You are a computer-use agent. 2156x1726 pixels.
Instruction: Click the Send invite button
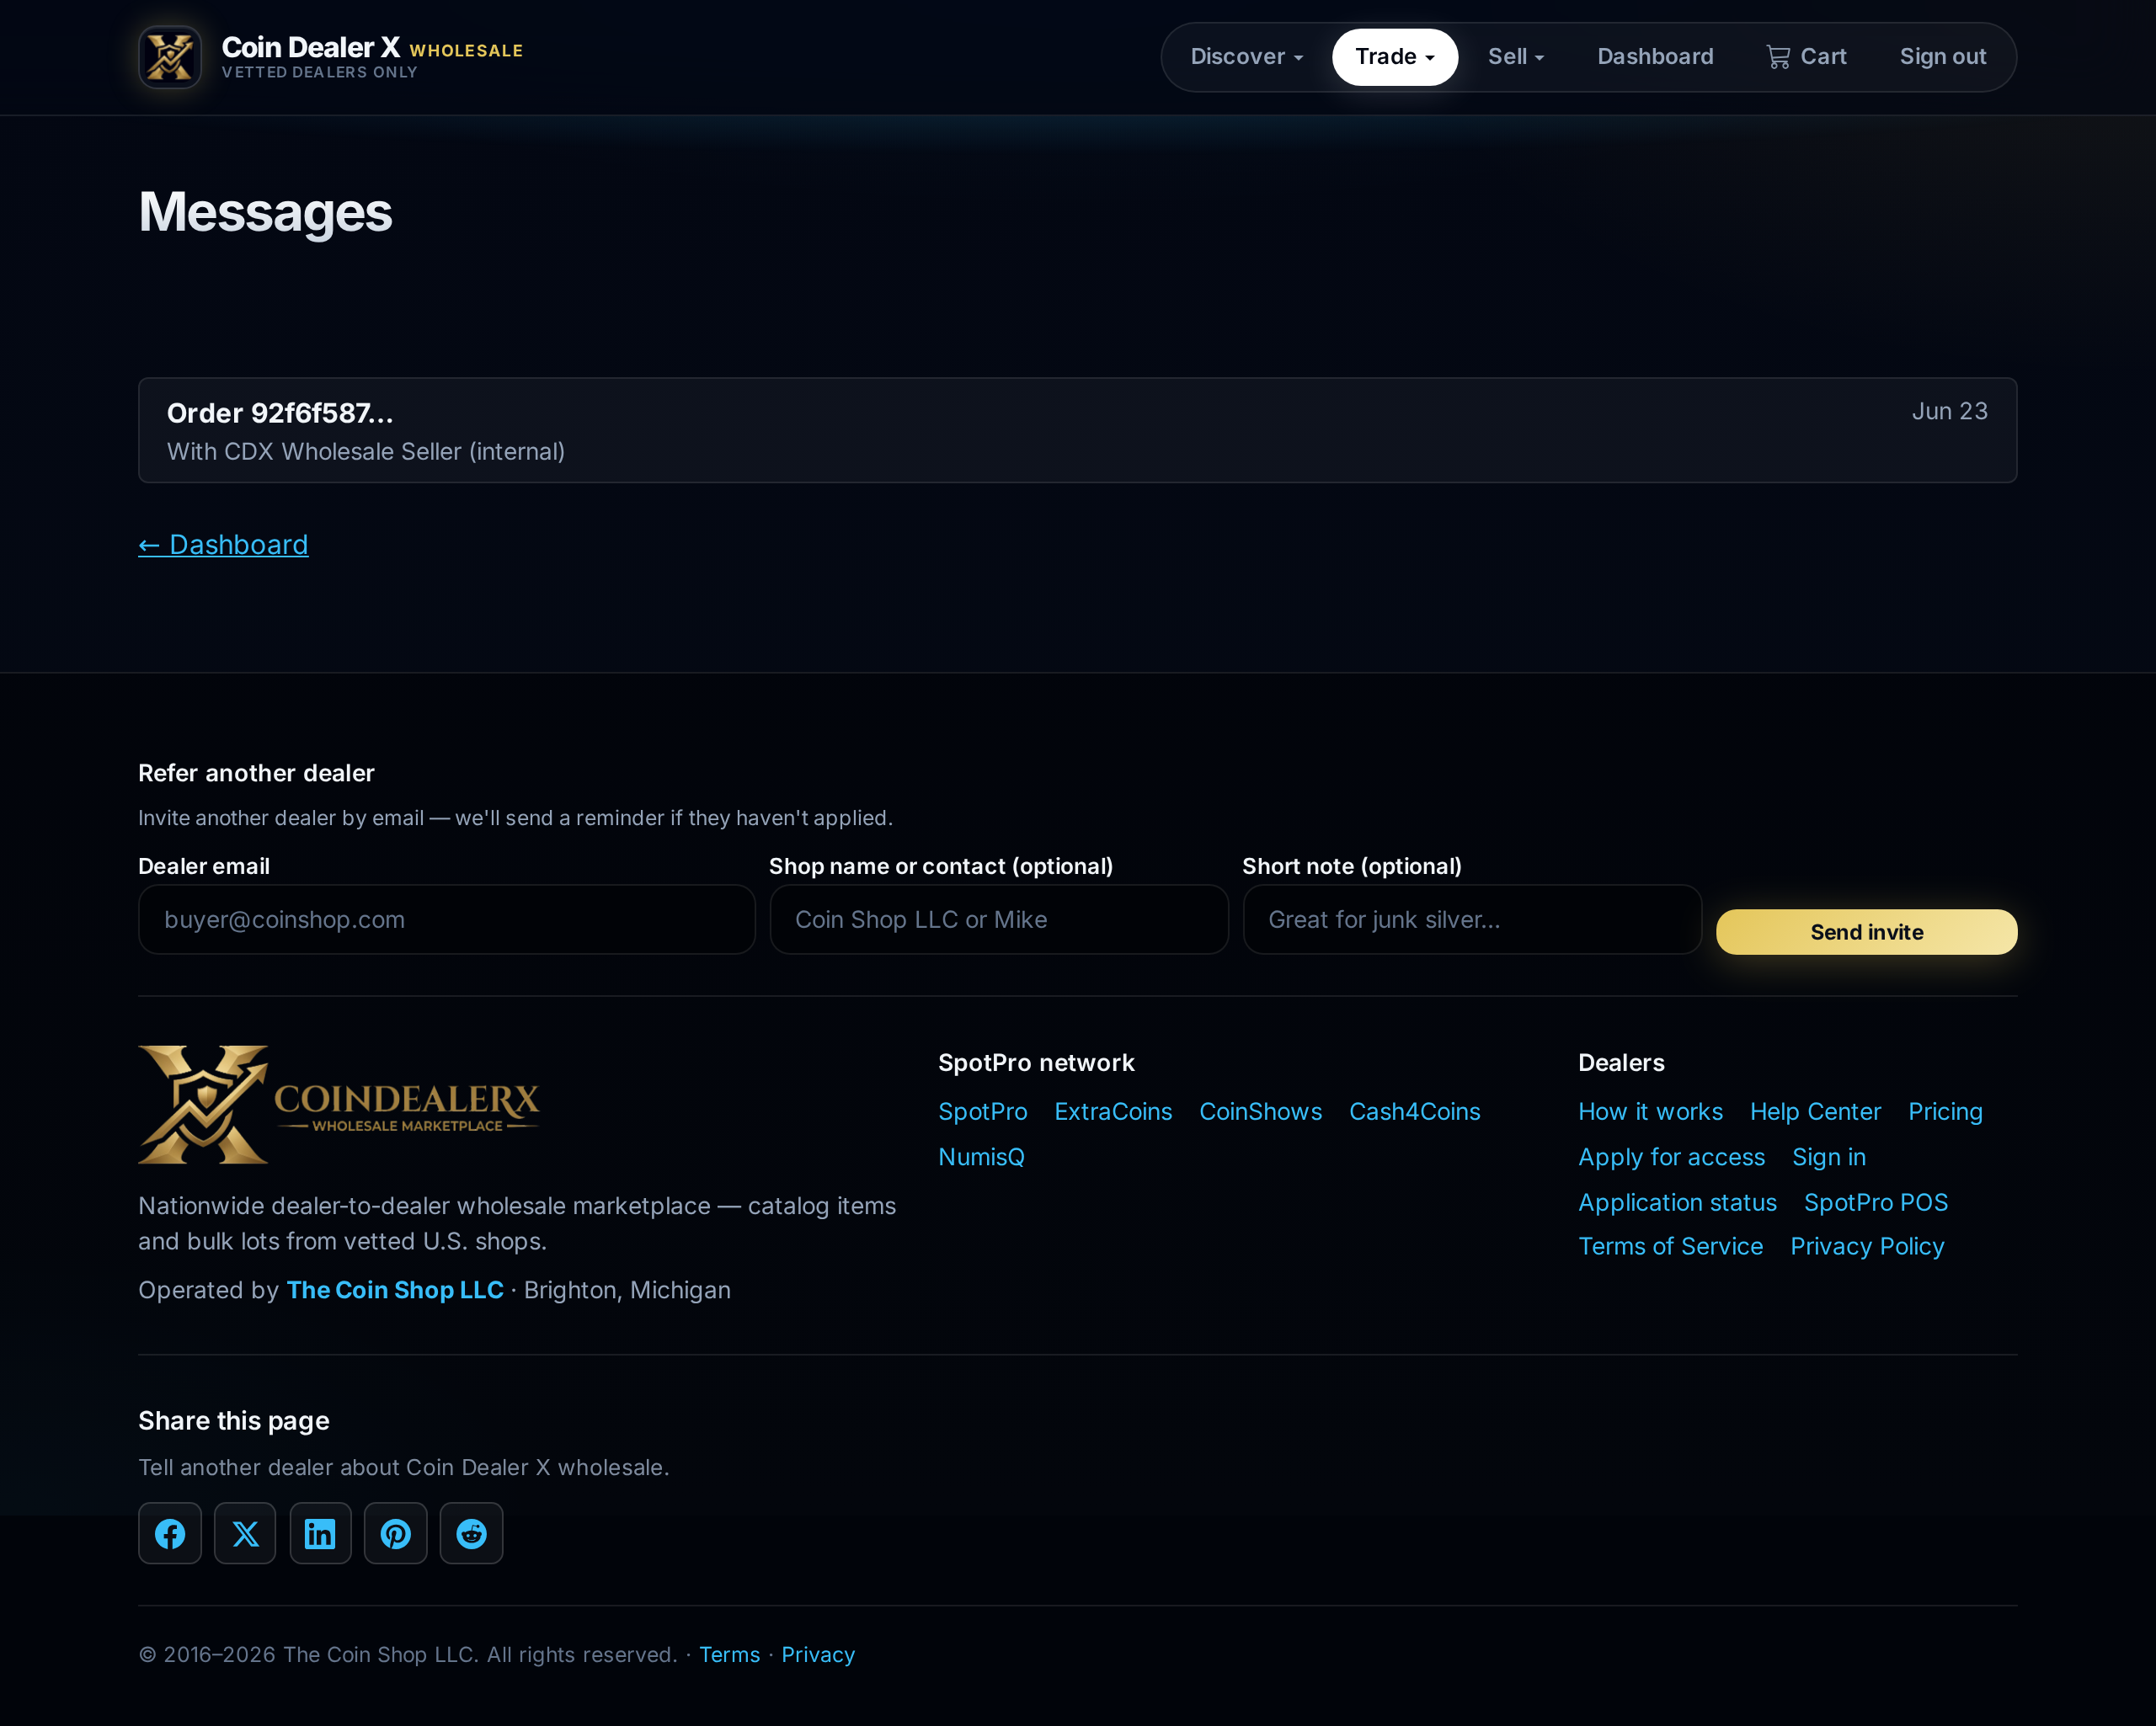[x=1866, y=932]
